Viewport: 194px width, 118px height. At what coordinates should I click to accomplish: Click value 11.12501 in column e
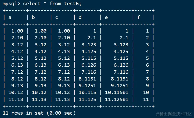[x=117, y=99]
